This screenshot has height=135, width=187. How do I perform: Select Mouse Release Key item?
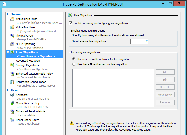[28, 103]
